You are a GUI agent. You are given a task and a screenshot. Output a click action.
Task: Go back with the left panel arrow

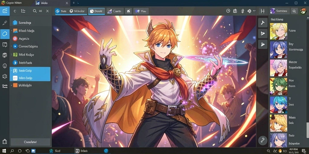pyautogui.click(x=15, y=11)
